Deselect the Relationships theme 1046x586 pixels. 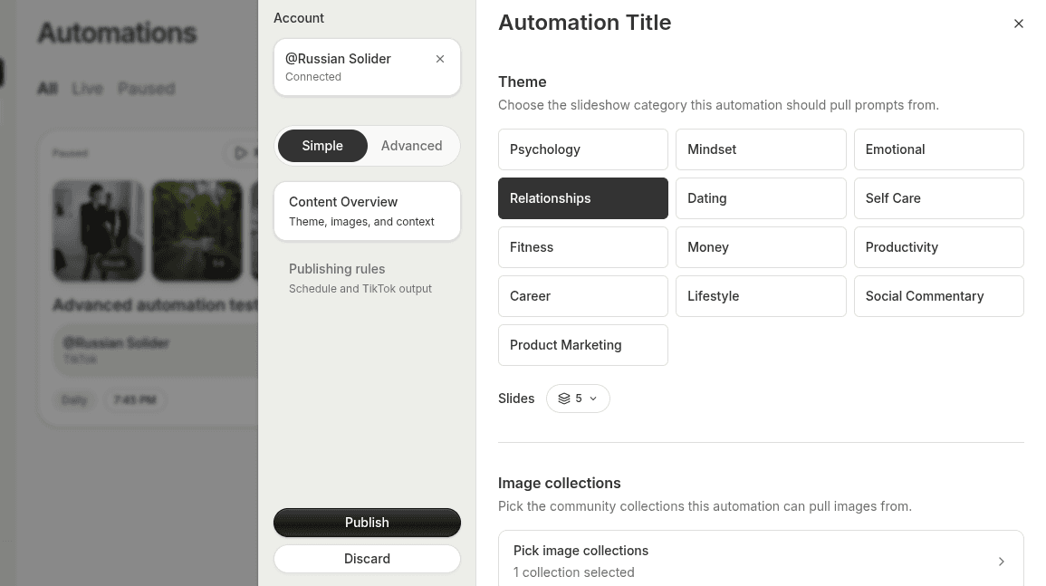point(583,197)
